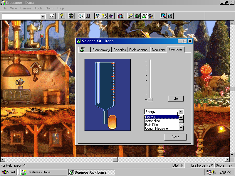Collapse the chemical dropdown arrow
Screen dimensions: 235x176
tap(181, 111)
